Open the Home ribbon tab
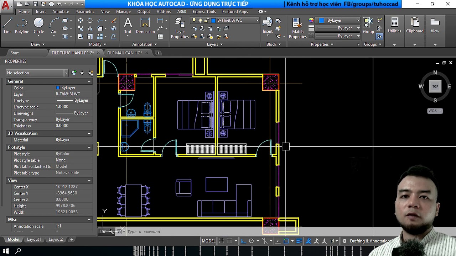 click(24, 12)
